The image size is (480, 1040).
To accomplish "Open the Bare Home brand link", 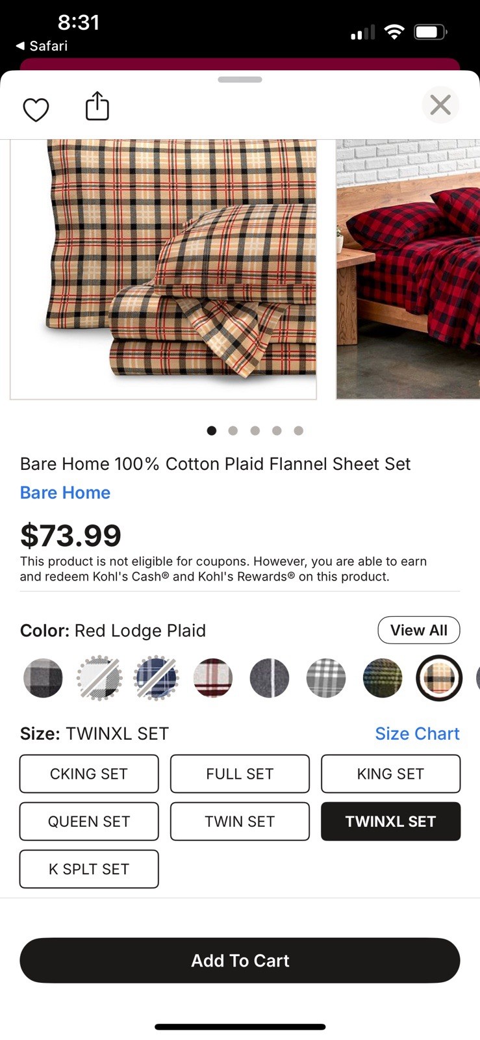I will point(65,493).
